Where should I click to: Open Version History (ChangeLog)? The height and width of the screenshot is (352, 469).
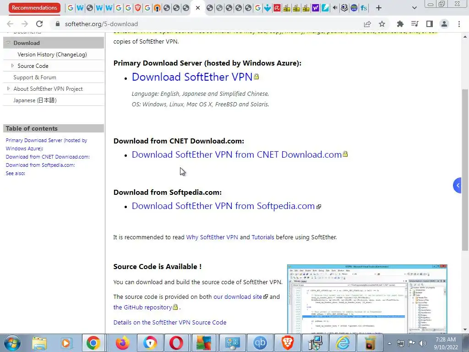point(52,55)
